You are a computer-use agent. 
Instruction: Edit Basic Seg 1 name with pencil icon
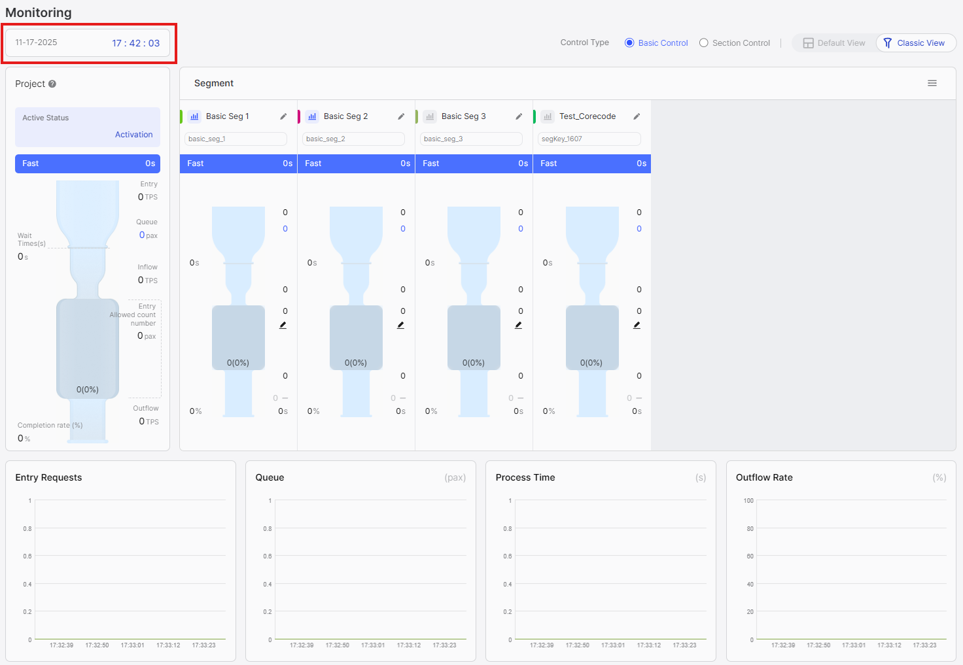pyautogui.click(x=283, y=116)
